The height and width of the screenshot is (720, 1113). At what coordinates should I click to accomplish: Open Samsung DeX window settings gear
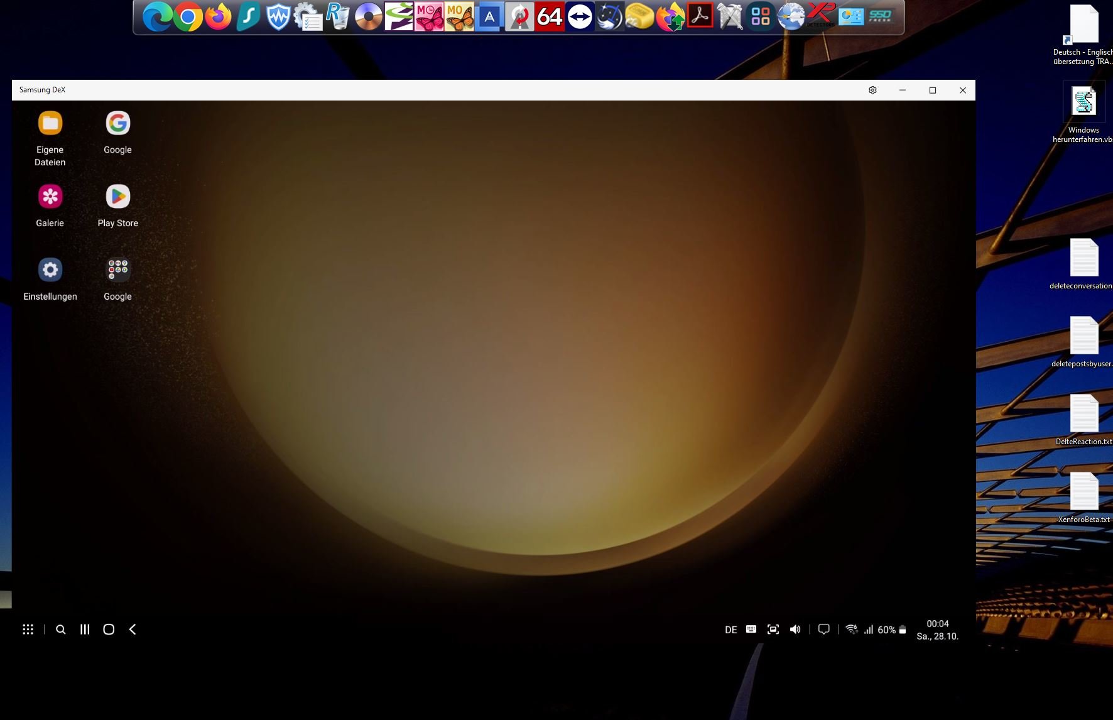(872, 90)
